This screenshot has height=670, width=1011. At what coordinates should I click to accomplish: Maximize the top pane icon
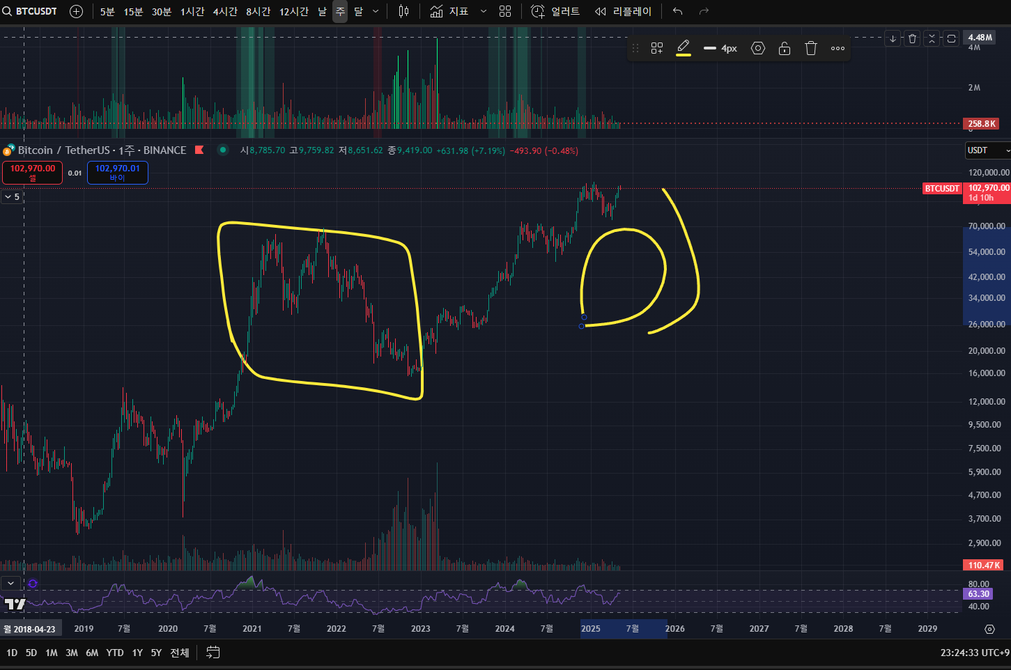[x=951, y=38]
